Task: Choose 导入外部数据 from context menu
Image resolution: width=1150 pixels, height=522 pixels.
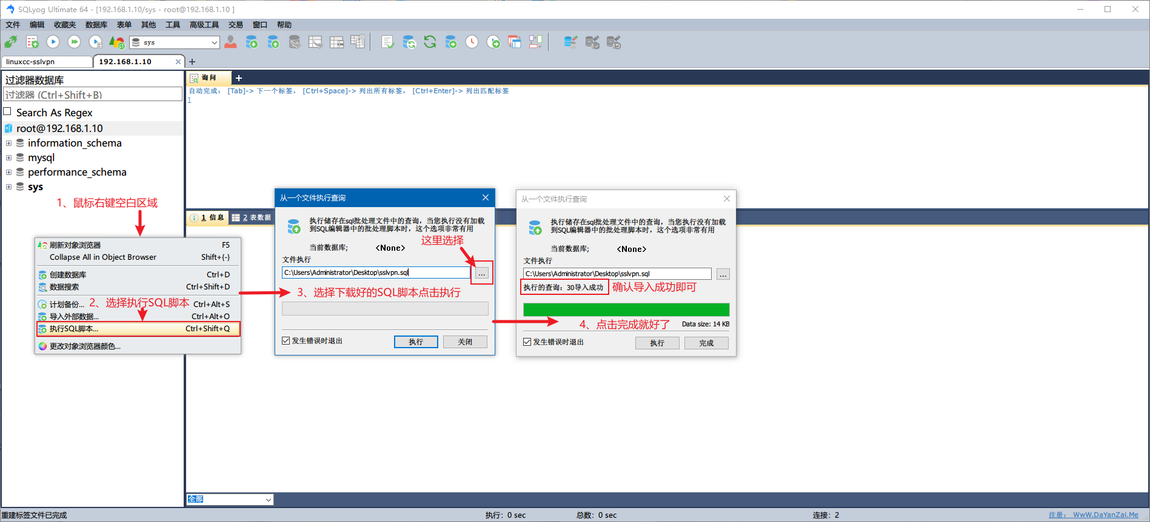Action: tap(139, 317)
